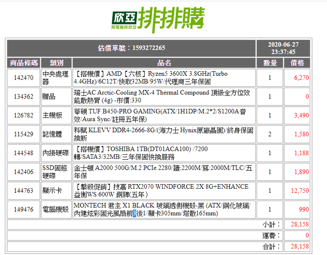The width and height of the screenshot is (327, 255).
Task: Click the price 1,188
Action: click(302, 153)
